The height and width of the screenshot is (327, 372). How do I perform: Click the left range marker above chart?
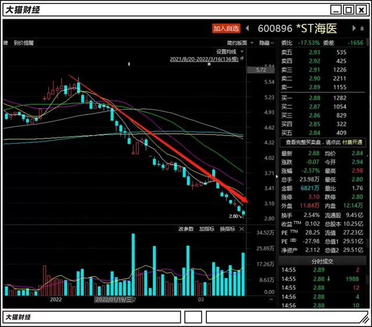pos(129,64)
